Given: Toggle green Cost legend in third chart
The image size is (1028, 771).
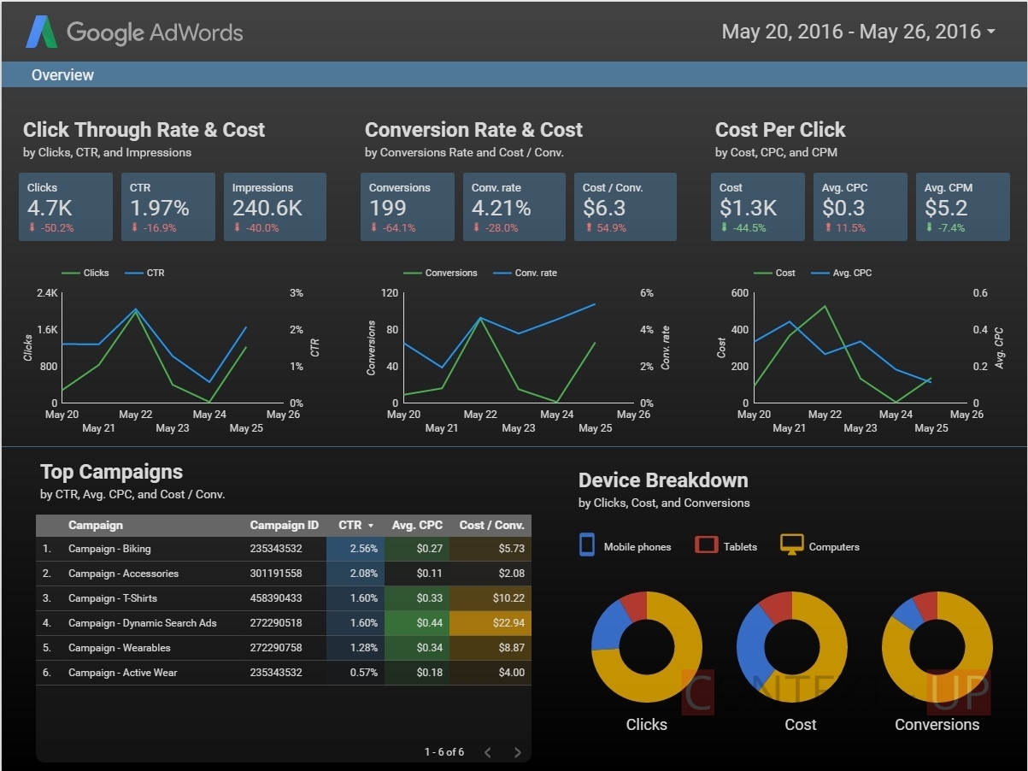Looking at the screenshot, I should click(x=774, y=273).
